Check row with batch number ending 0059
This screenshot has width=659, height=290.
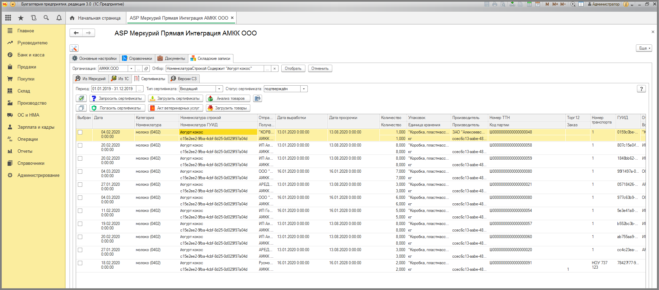click(80, 158)
